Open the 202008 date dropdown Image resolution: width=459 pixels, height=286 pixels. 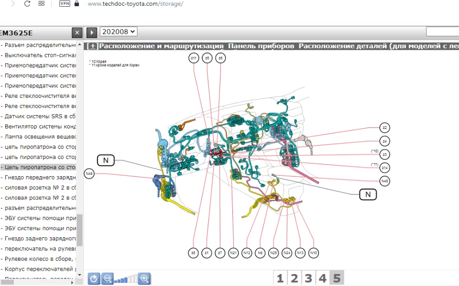pos(119,32)
